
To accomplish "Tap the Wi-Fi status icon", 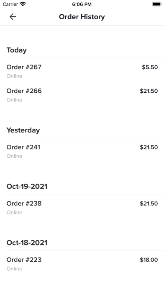I will point(23,4).
